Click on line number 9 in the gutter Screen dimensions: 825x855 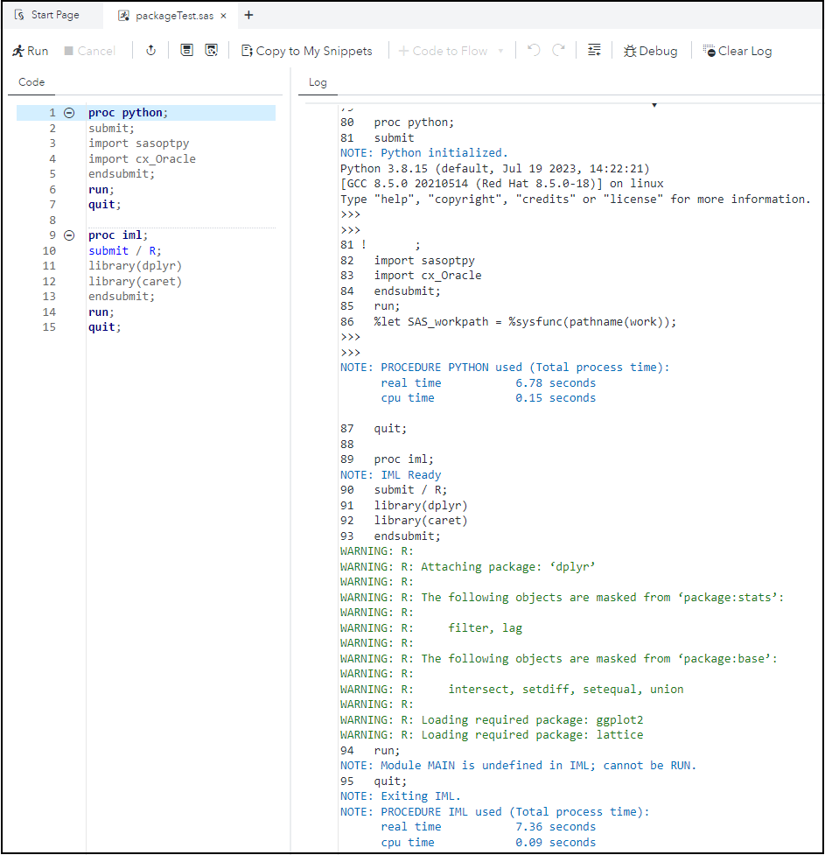[x=52, y=235]
